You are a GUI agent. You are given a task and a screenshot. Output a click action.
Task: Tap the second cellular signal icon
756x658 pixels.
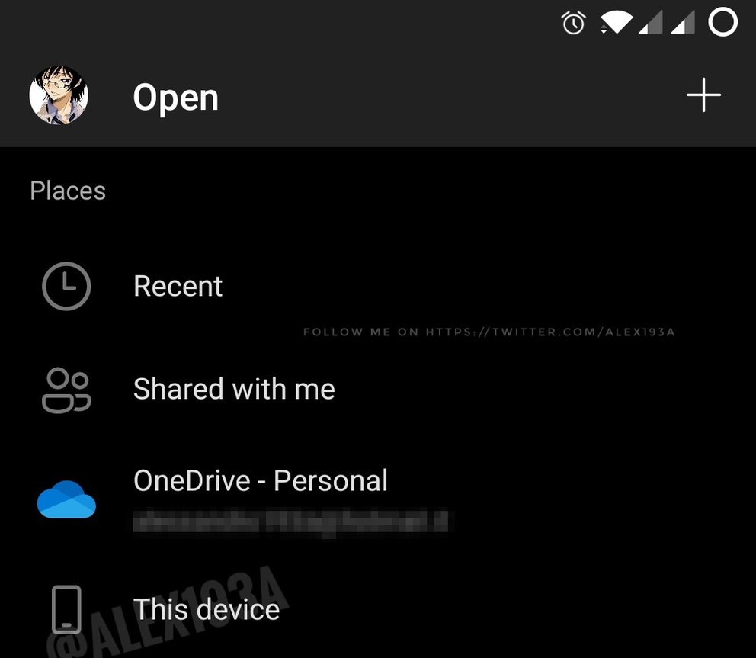coord(683,23)
